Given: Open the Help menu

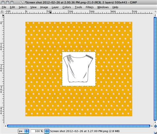Looking at the screenshot, I should (115, 7).
